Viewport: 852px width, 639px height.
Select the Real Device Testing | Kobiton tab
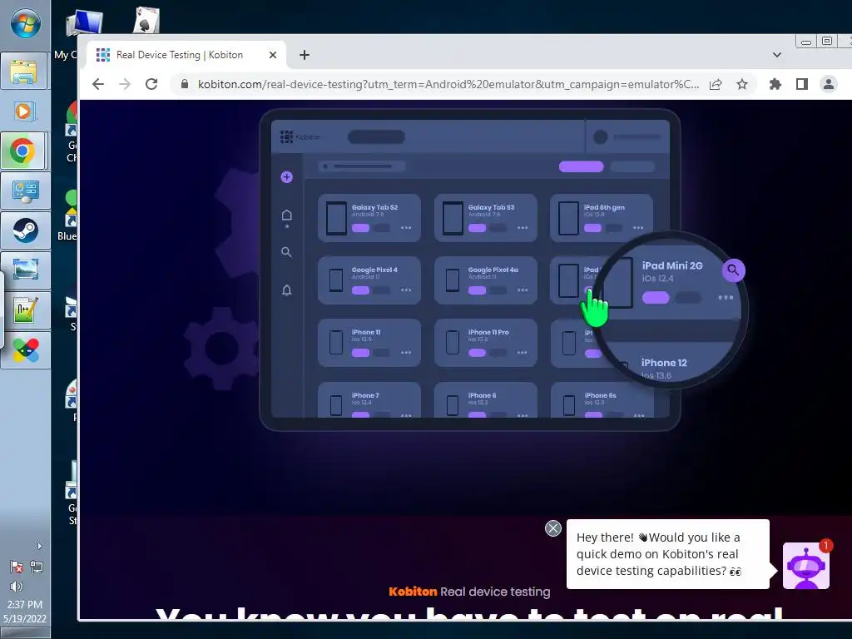[x=185, y=55]
